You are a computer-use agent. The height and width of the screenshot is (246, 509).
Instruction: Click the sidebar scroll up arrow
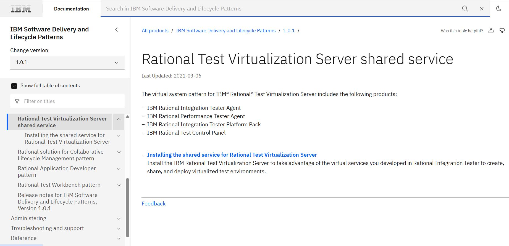[127, 117]
